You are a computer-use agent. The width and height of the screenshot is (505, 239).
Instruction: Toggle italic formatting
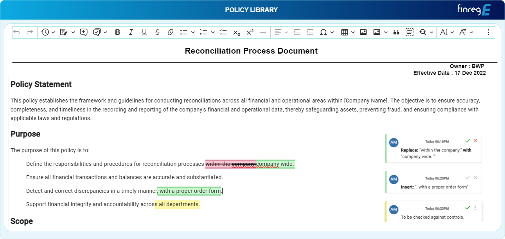[131, 32]
